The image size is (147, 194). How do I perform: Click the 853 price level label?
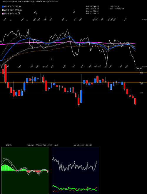pos(141,73)
